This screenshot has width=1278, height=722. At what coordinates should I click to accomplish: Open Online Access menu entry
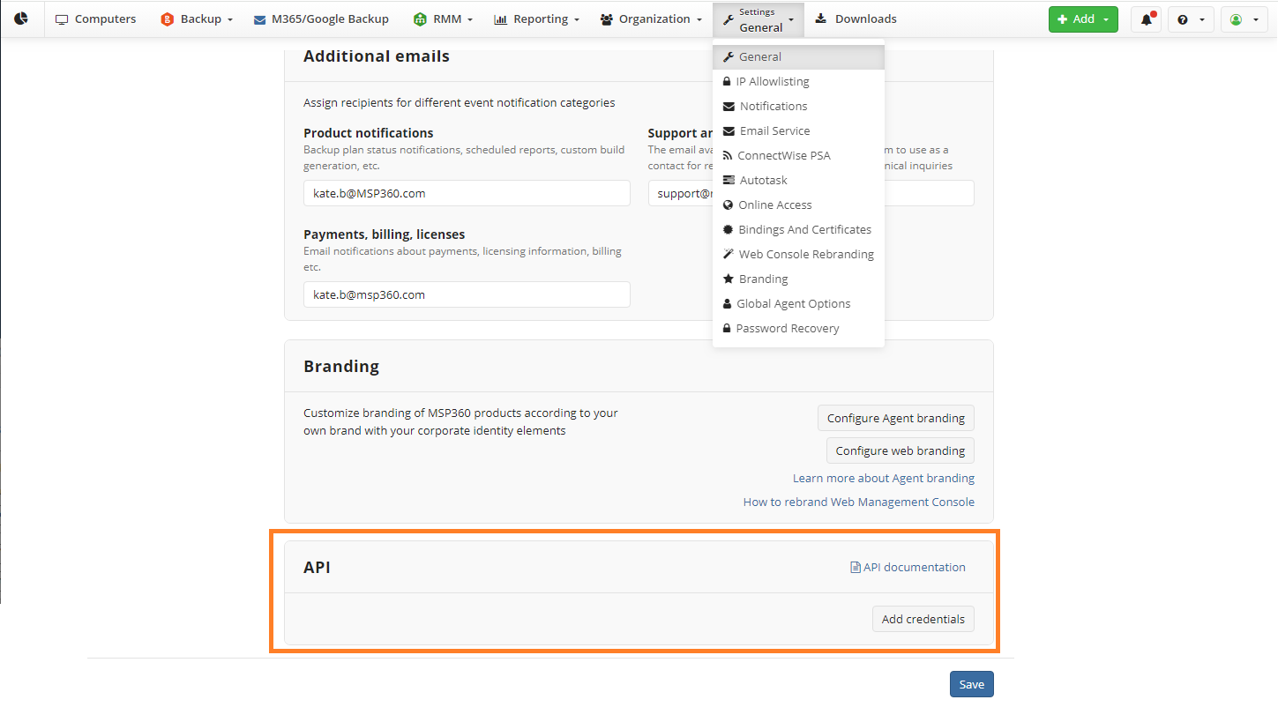pos(798,205)
